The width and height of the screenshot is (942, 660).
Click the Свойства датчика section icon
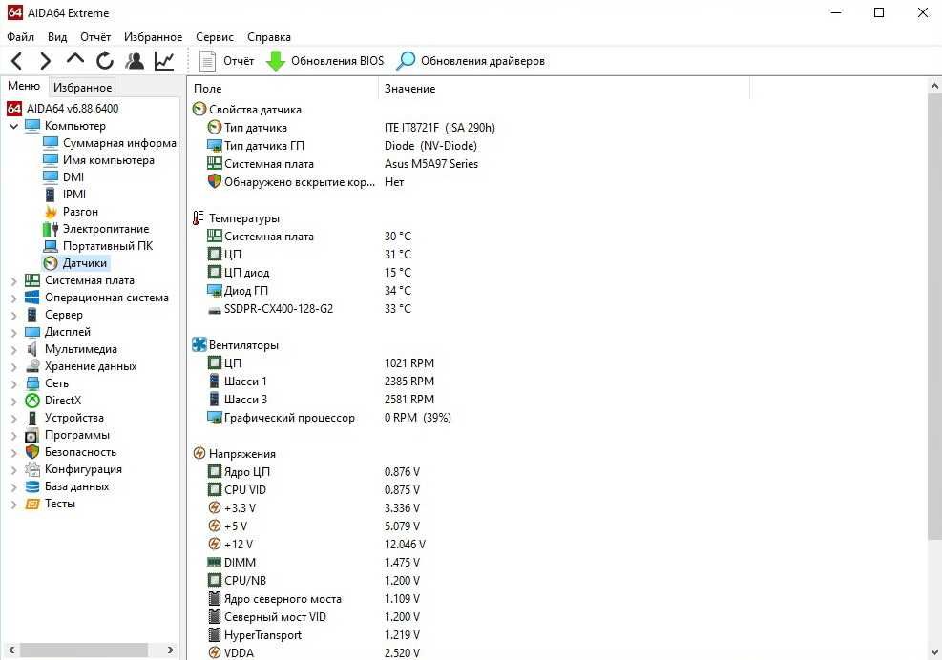199,110
